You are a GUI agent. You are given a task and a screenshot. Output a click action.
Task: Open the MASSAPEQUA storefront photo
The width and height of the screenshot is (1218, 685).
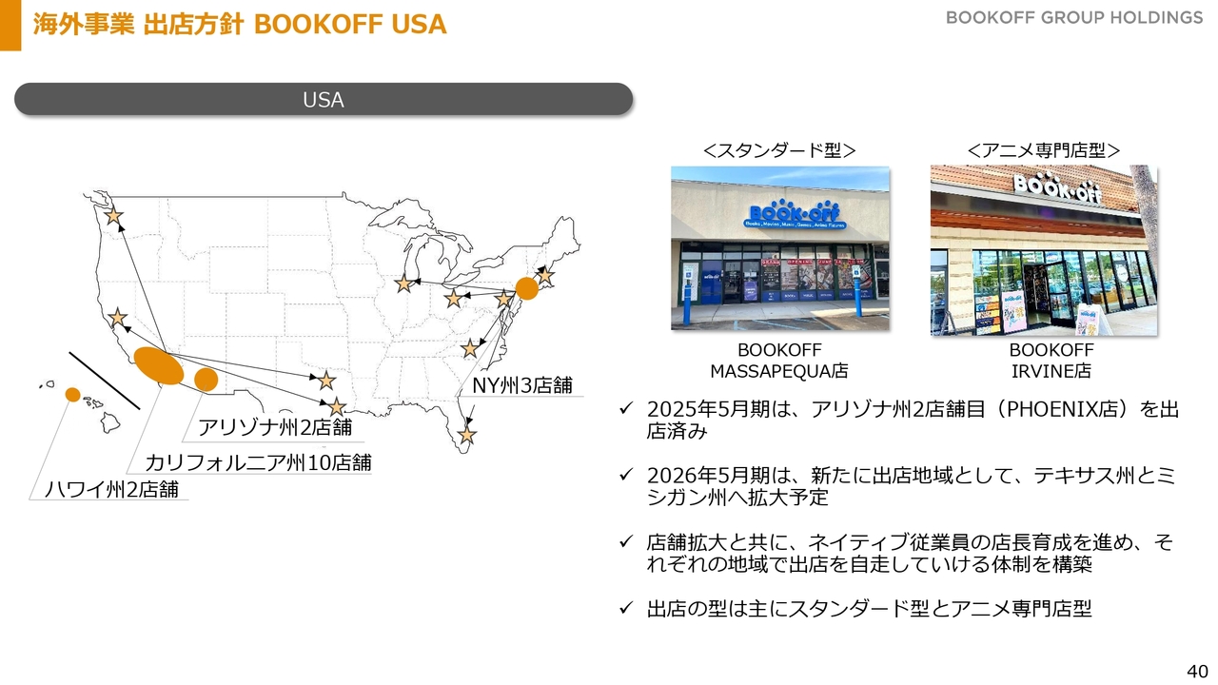pyautogui.click(x=780, y=248)
